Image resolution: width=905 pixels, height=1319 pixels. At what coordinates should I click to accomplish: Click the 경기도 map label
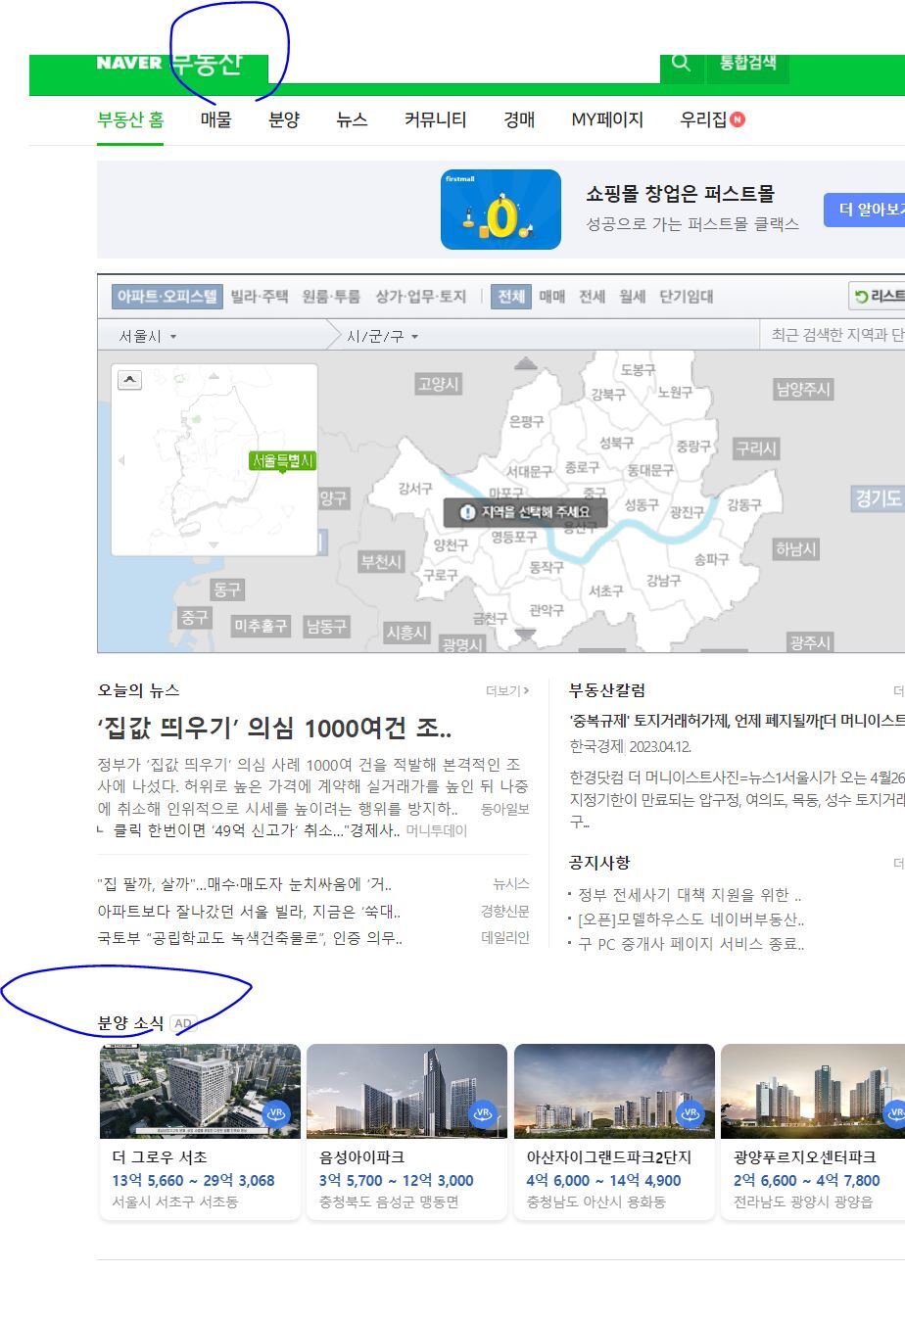click(x=878, y=497)
